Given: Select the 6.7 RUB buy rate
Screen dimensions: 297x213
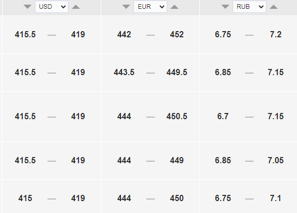Looking at the screenshot, I should tap(223, 117).
